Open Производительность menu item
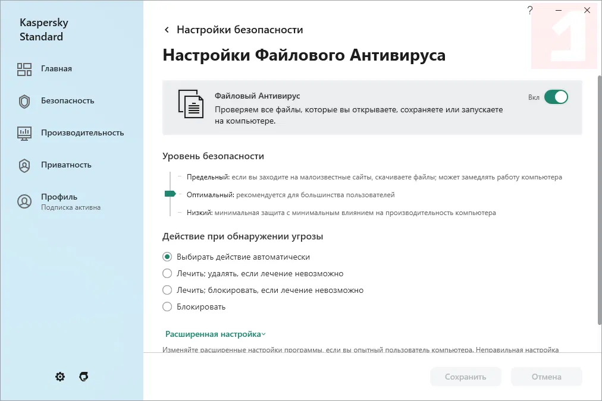Image resolution: width=602 pixels, height=401 pixels. point(83,133)
